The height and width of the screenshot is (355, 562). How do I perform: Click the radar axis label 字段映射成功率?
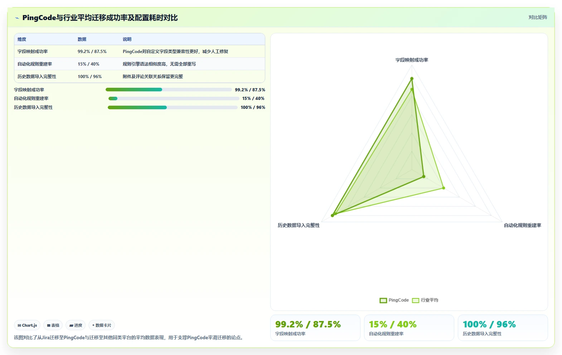pyautogui.click(x=412, y=60)
